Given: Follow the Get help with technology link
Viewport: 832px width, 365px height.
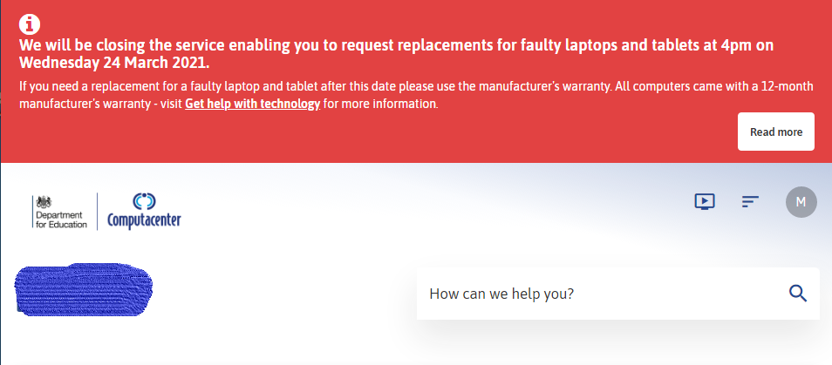Looking at the screenshot, I should click(252, 105).
